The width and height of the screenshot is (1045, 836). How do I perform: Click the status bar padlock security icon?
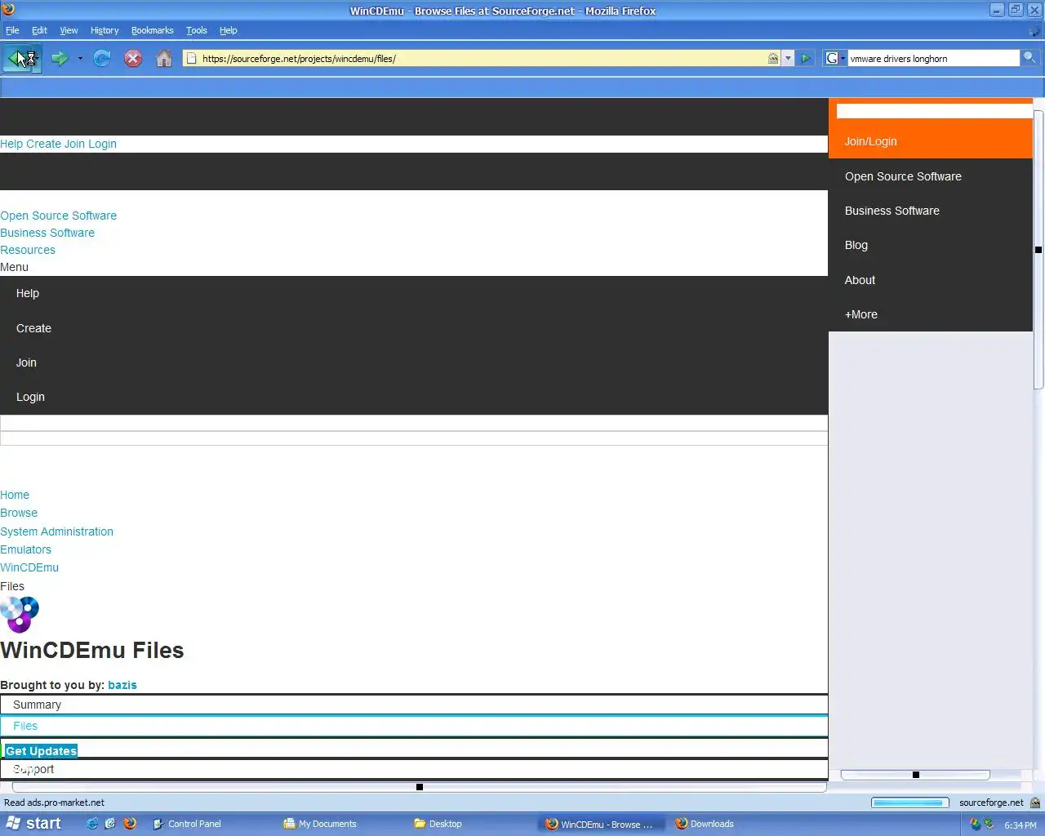1035,803
